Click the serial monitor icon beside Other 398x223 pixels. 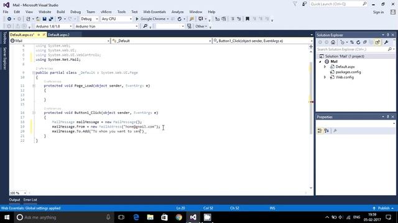(x=189, y=26)
